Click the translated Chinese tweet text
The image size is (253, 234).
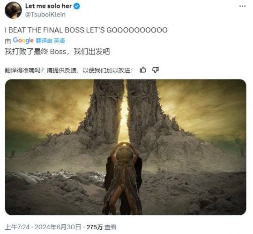click(58, 52)
